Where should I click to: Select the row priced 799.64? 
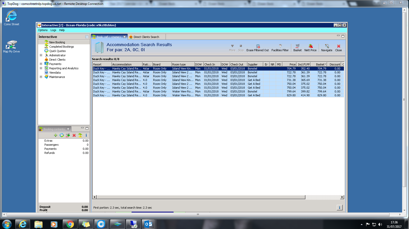point(218,91)
